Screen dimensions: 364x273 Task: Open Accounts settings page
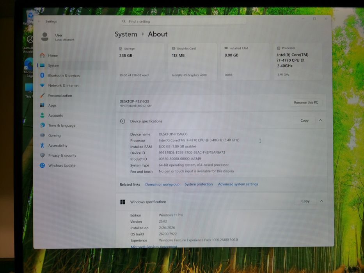(x=73, y=115)
